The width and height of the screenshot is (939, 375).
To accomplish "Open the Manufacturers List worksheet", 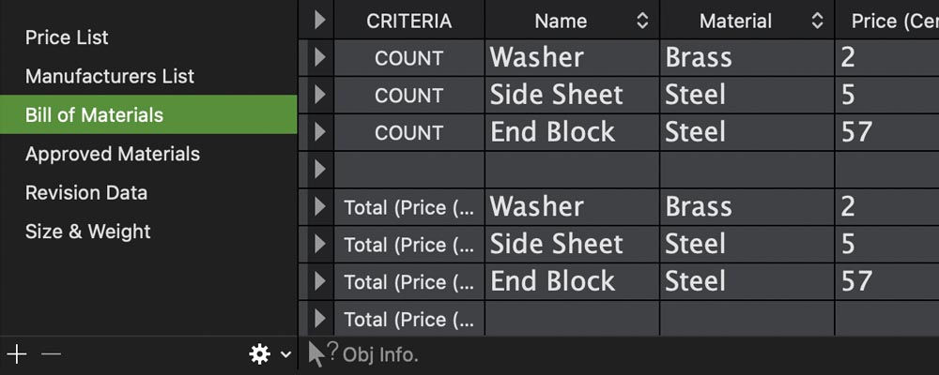I will 110,76.
